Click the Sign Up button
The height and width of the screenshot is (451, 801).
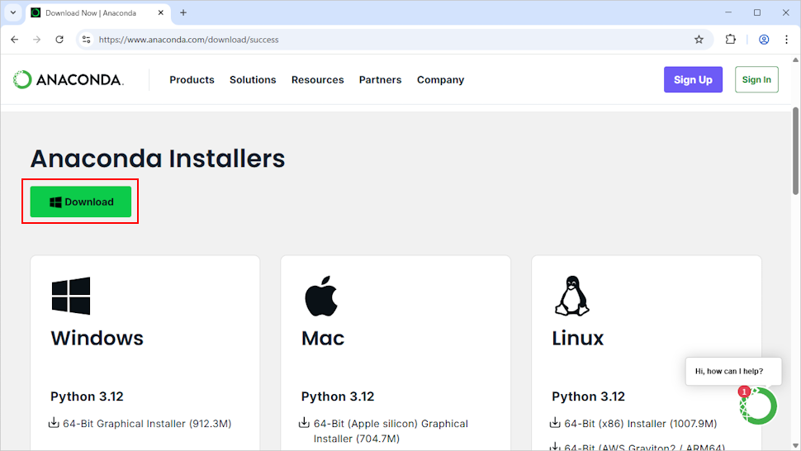693,79
